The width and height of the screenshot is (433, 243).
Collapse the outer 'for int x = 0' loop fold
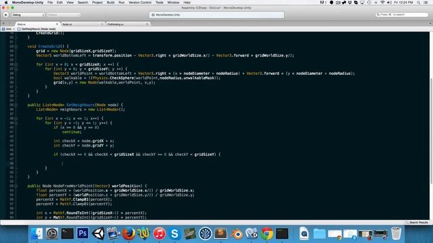click(16, 65)
